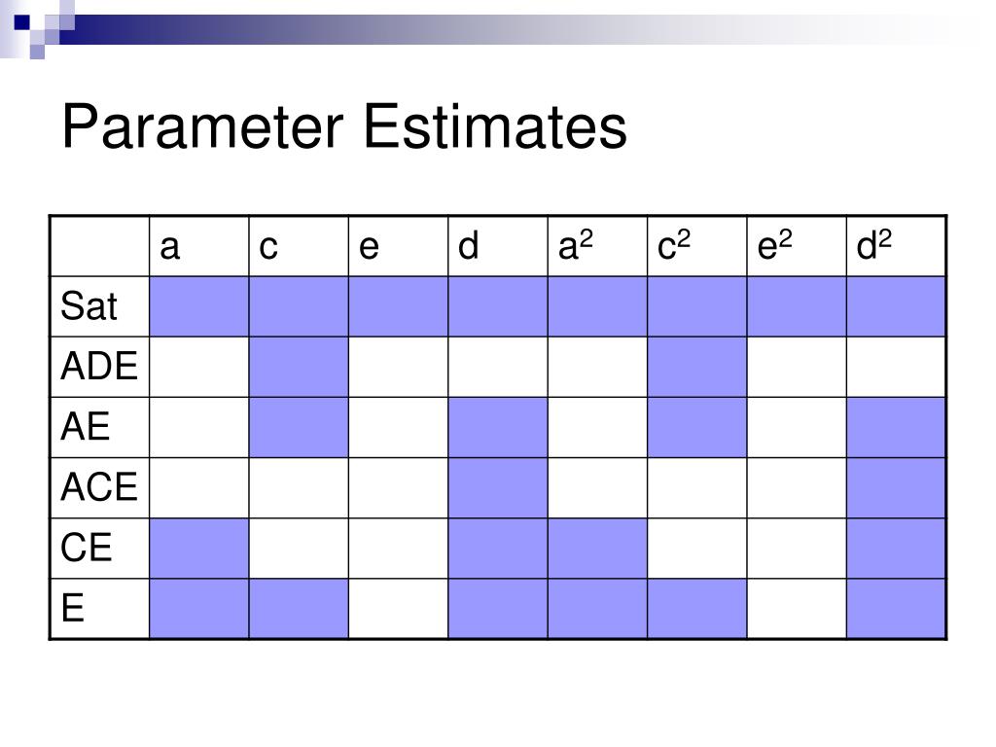Select the Sat row label
This screenshot has width=996, height=747.
point(89,305)
